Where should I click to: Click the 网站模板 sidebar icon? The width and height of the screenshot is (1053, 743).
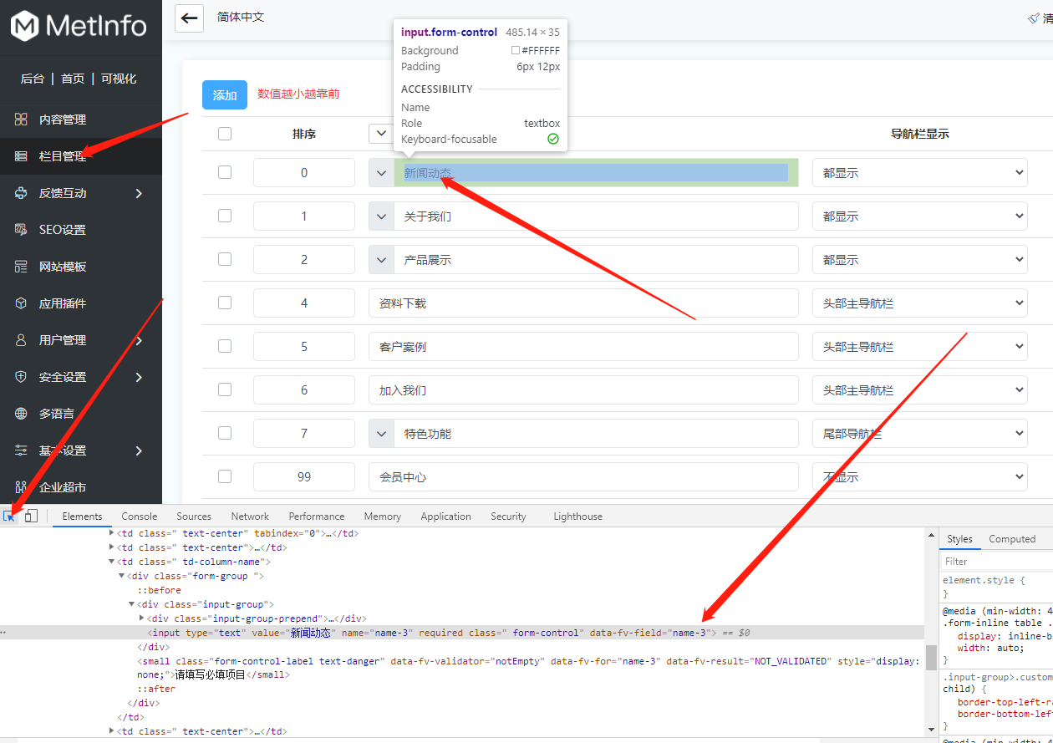21,267
